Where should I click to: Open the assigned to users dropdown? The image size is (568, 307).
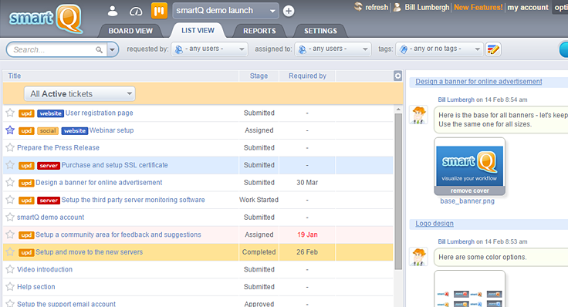333,49
